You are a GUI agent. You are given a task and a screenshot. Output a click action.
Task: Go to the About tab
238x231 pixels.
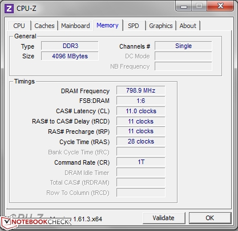tap(188, 26)
